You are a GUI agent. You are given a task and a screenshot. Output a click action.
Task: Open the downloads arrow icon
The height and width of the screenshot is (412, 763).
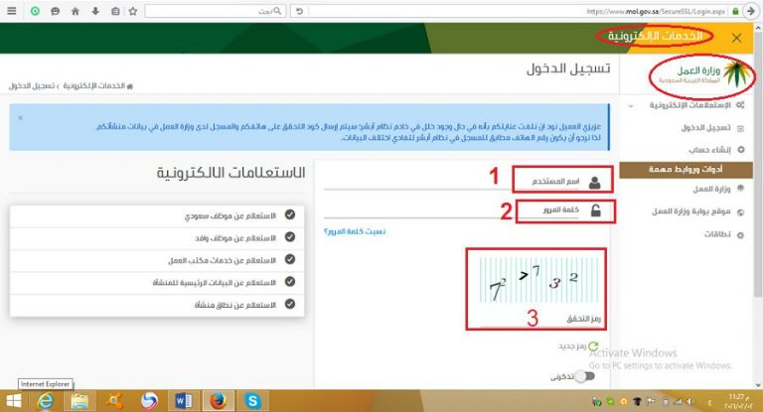click(x=95, y=11)
